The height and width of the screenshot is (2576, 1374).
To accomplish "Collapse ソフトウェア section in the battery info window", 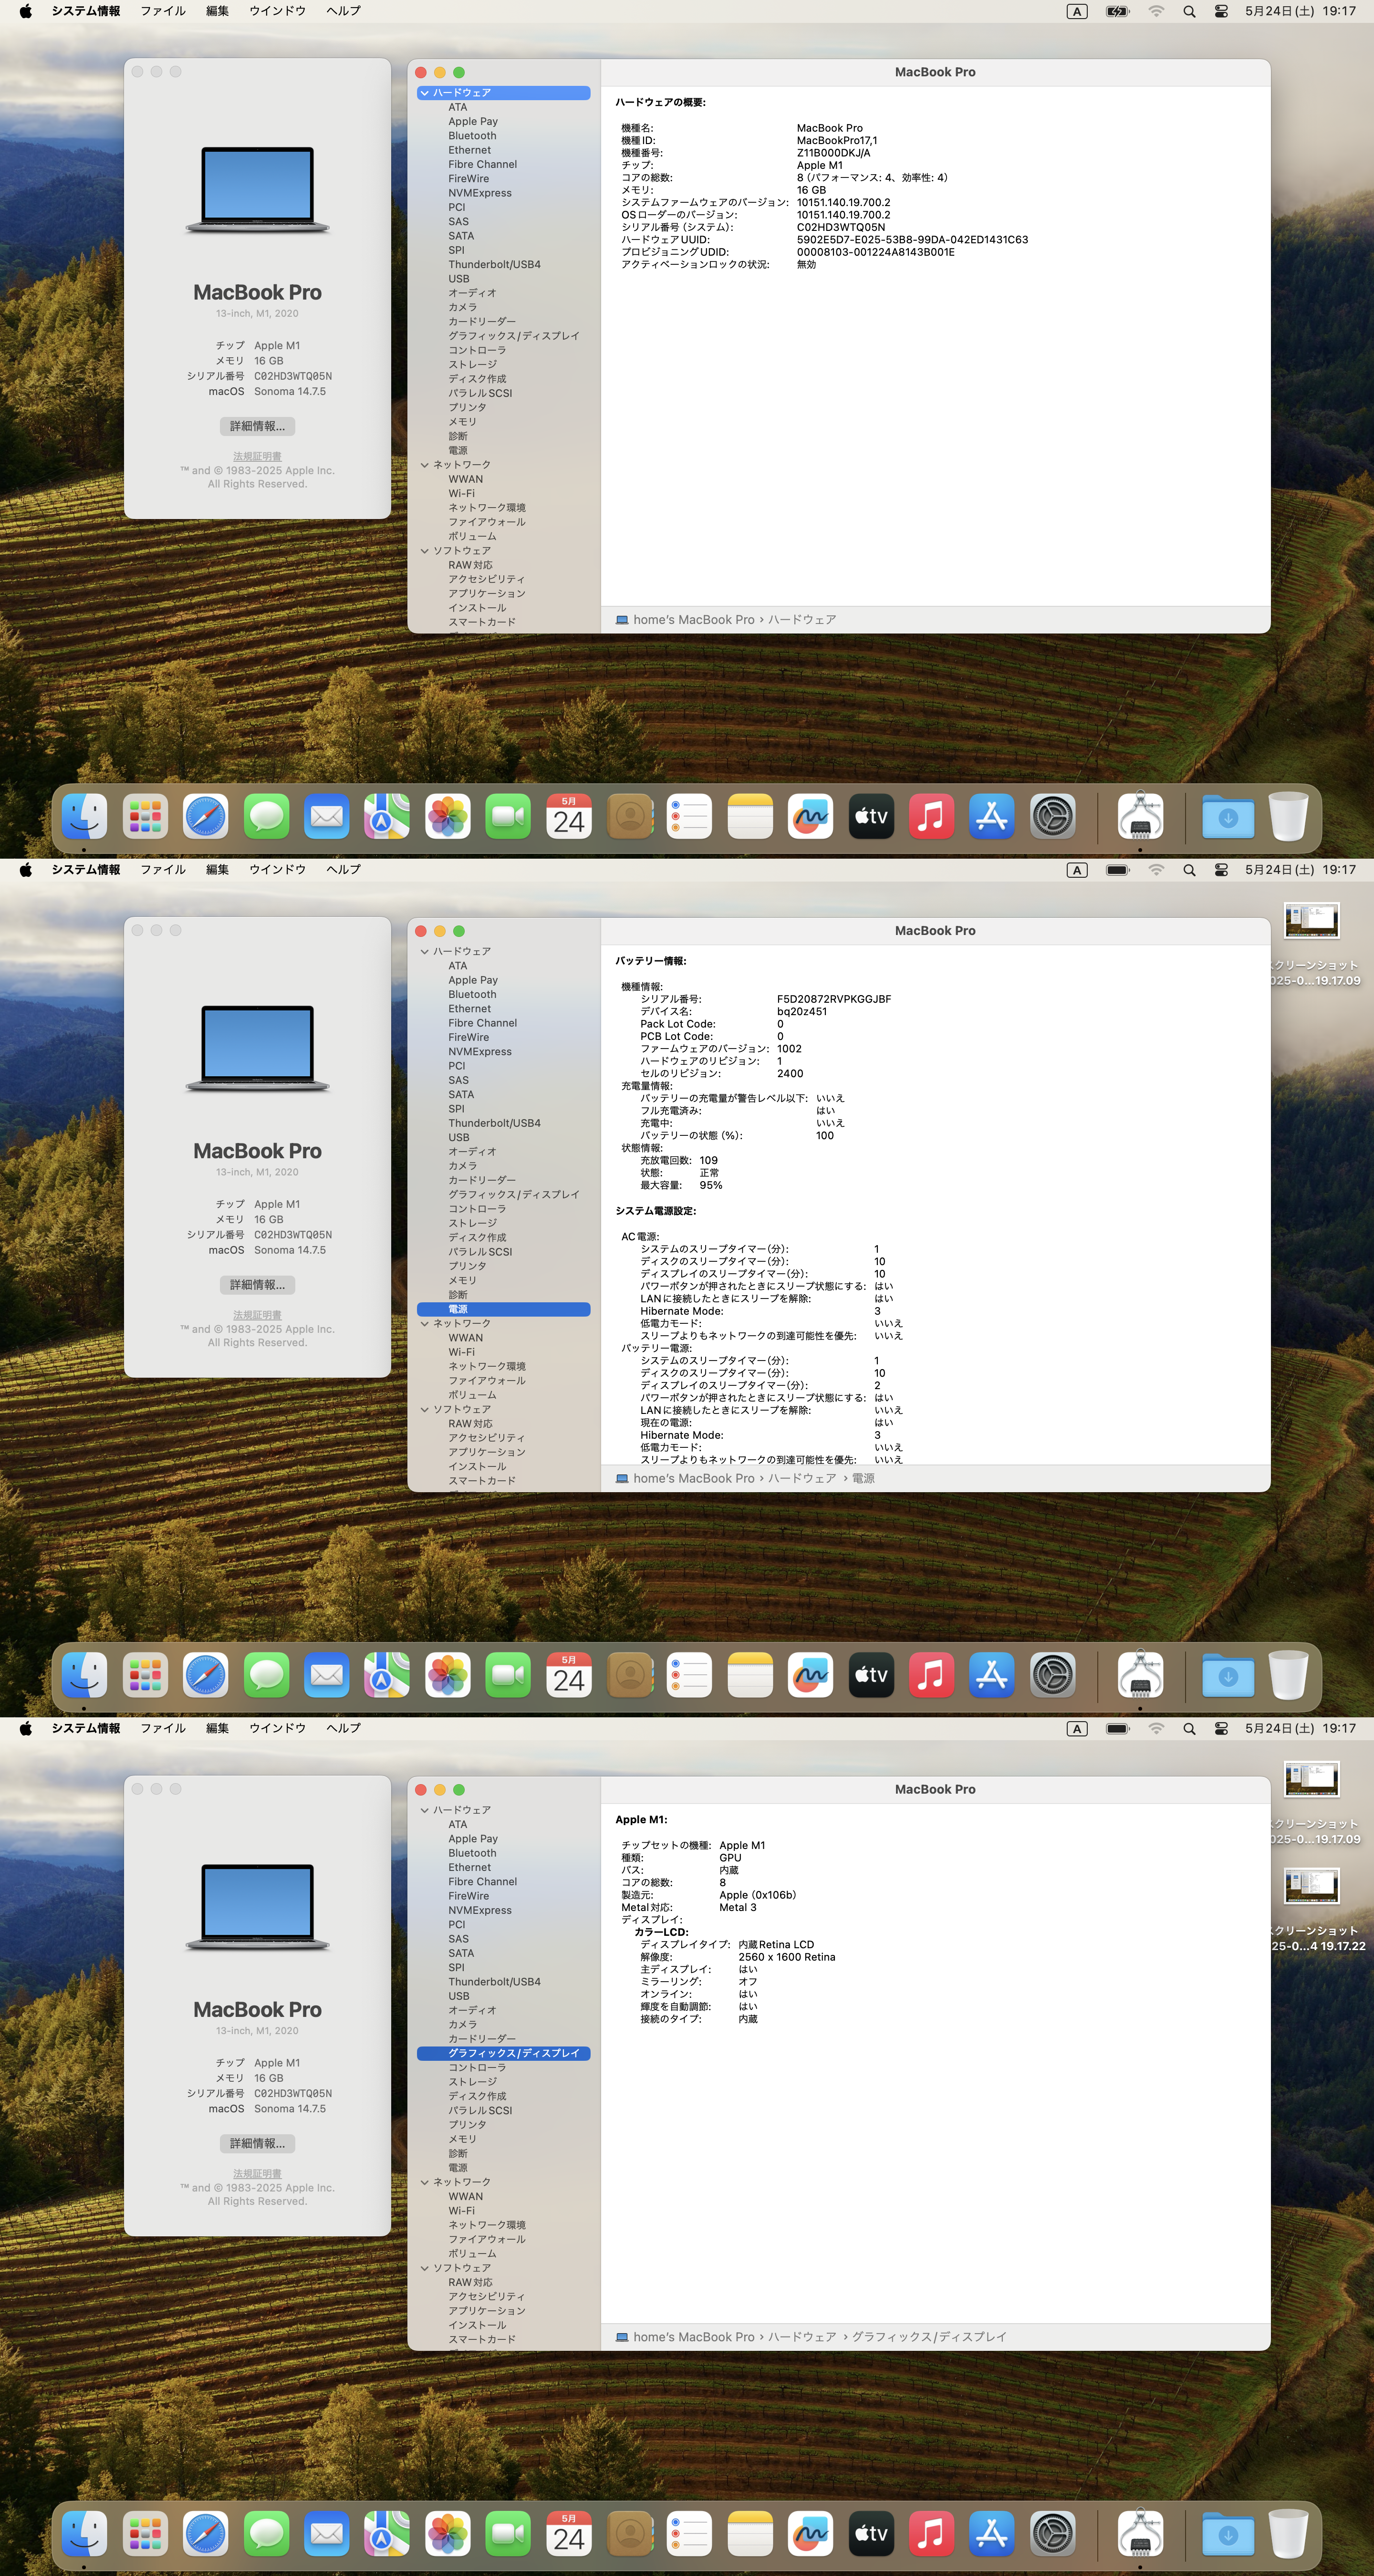I will pyautogui.click(x=425, y=1410).
